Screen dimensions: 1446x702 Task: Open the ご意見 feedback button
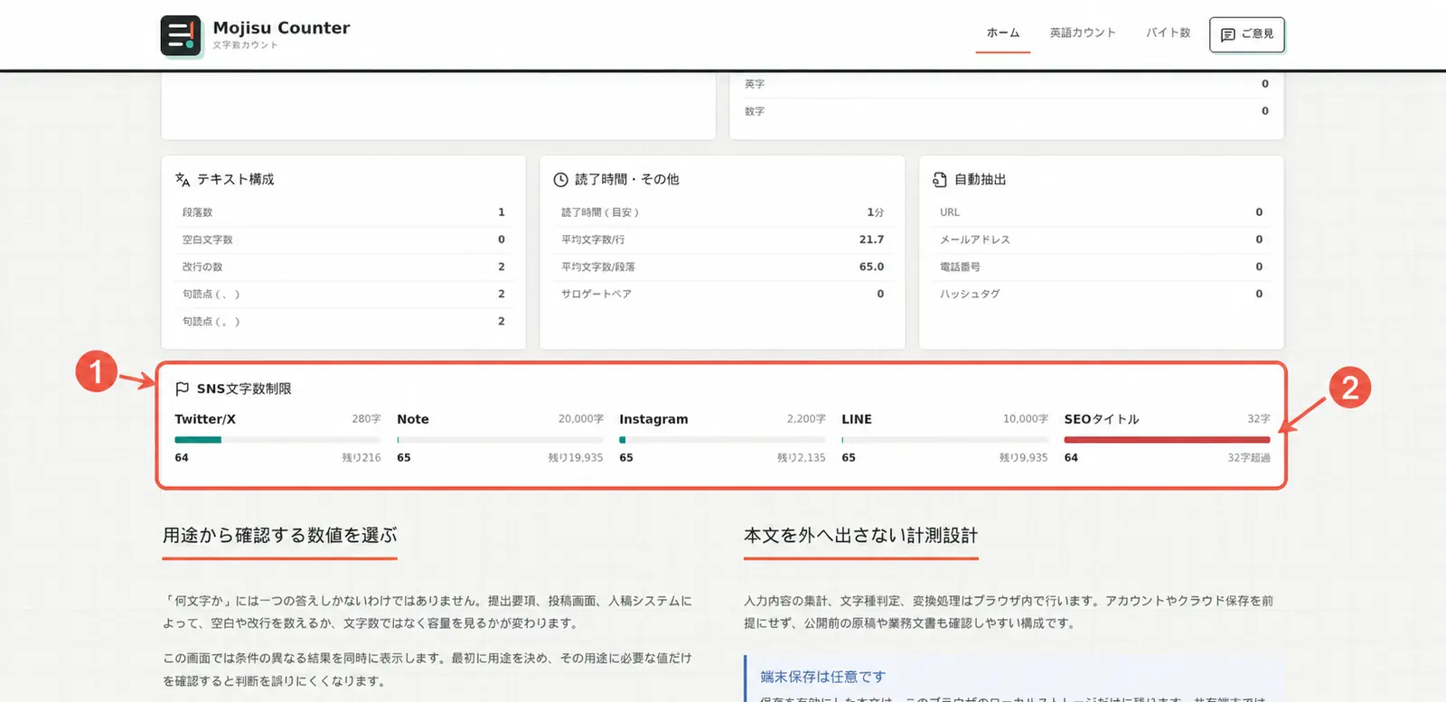tap(1246, 34)
